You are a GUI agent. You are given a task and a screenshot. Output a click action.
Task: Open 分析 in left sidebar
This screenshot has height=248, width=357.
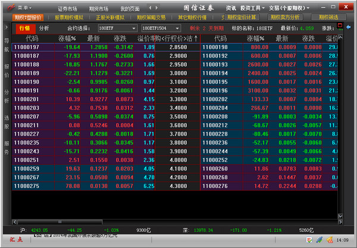(7, 96)
